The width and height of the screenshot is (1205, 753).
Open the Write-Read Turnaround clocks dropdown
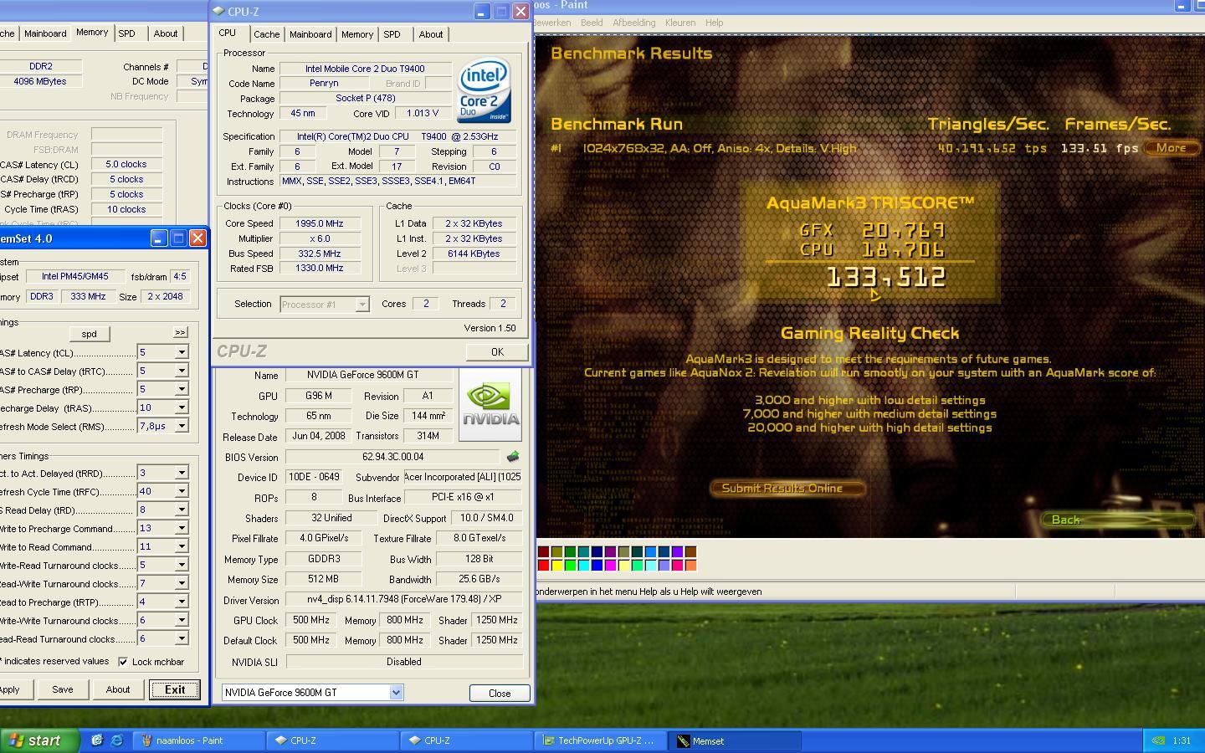(x=181, y=565)
